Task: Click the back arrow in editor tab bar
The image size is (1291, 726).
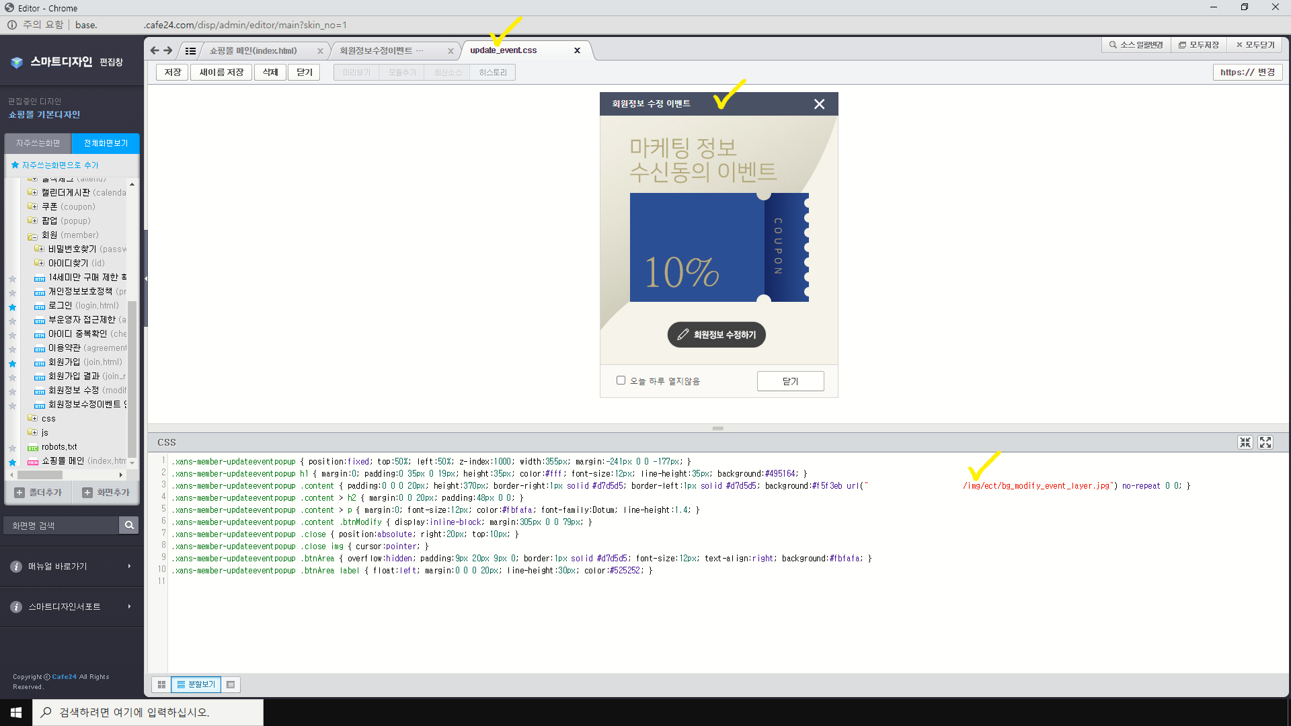Action: pos(155,50)
